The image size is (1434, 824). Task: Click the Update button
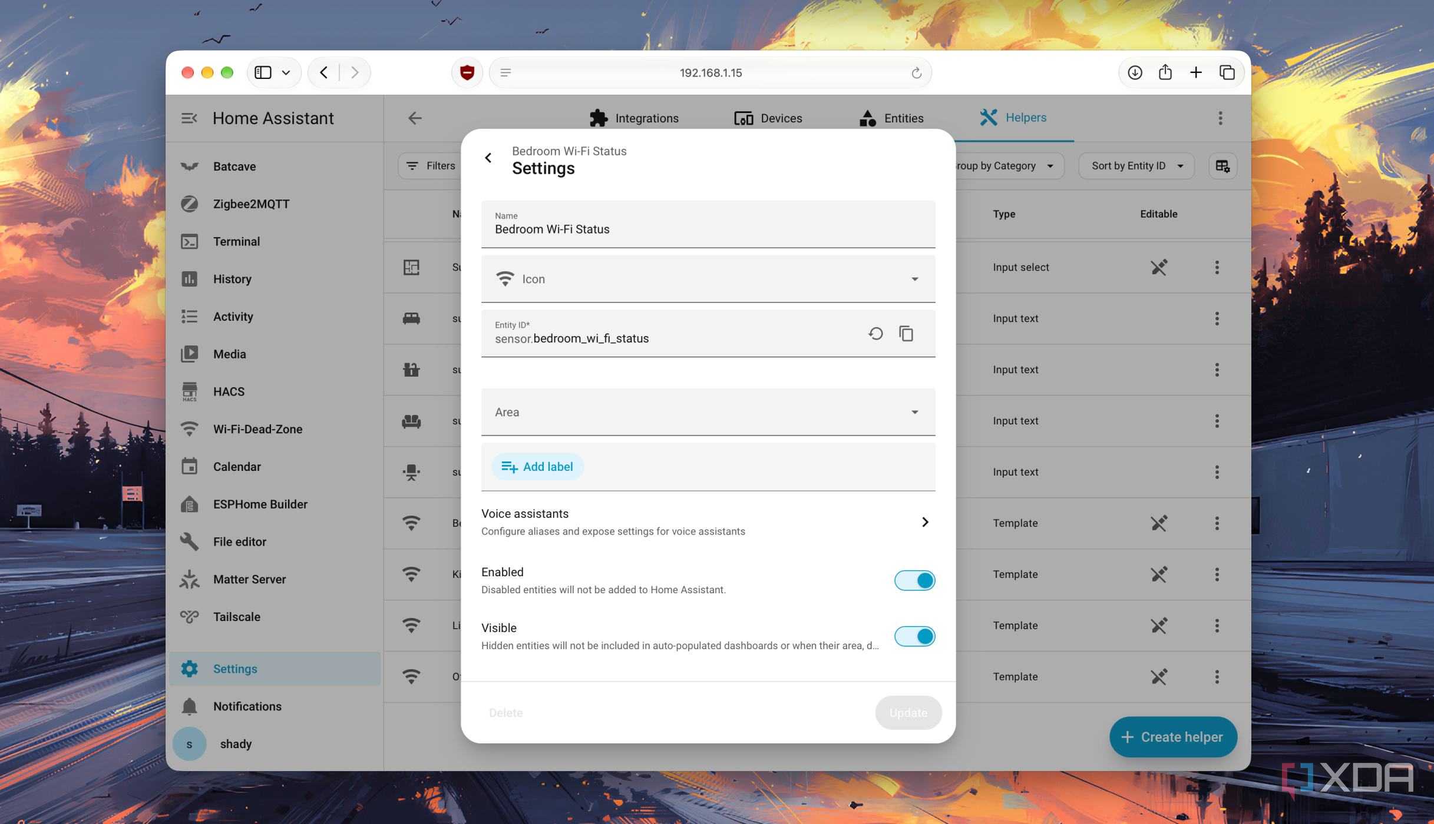pyautogui.click(x=908, y=713)
